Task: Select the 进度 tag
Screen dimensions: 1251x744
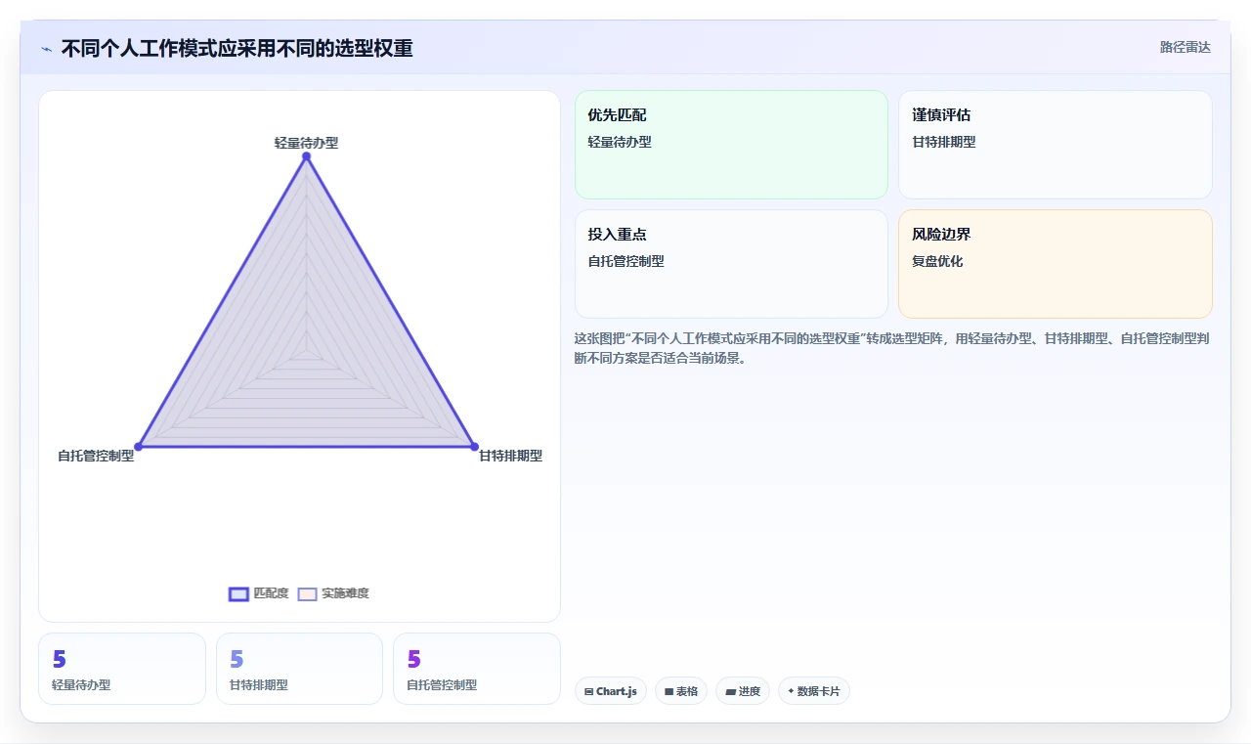Action: pos(743,691)
